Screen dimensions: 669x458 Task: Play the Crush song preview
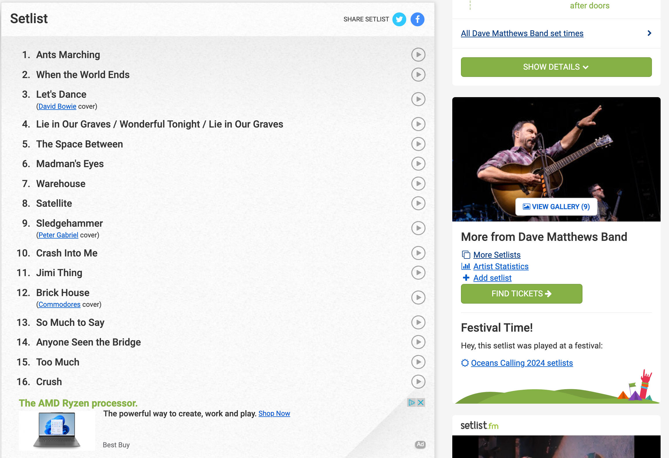coord(418,382)
